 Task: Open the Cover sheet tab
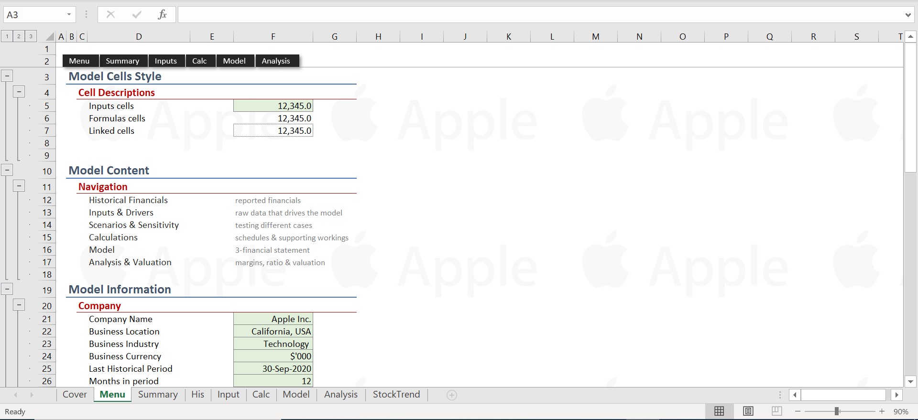click(x=75, y=395)
